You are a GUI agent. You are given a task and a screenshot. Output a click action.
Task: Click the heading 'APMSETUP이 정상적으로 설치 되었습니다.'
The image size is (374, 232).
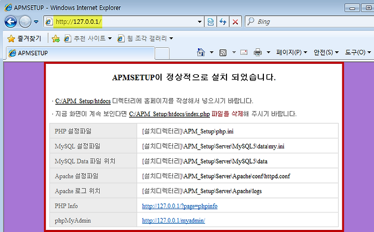pyautogui.click(x=194, y=77)
